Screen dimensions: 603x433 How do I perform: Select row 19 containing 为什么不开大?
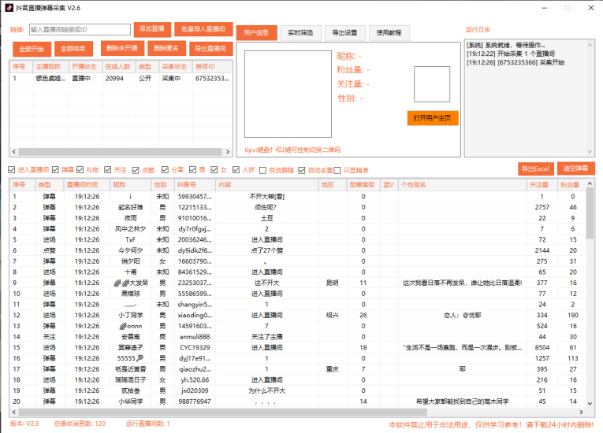(298, 390)
